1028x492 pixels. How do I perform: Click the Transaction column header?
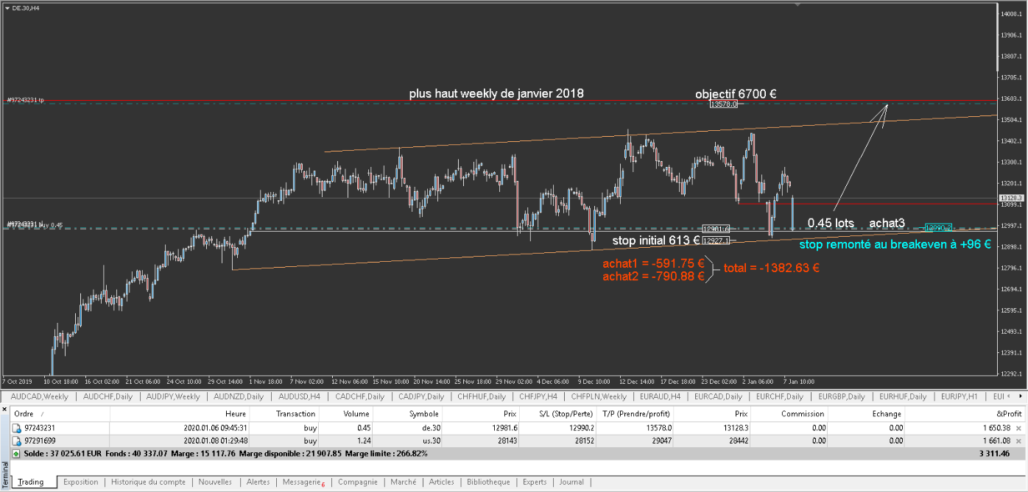click(x=285, y=414)
